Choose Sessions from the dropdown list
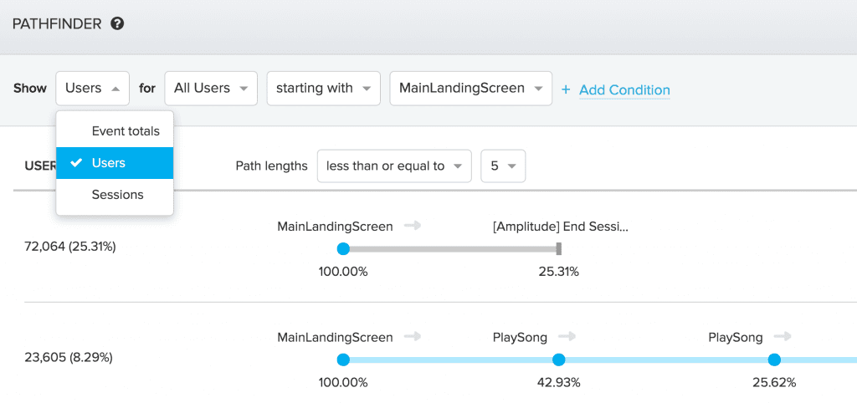857x403 pixels. coord(117,195)
